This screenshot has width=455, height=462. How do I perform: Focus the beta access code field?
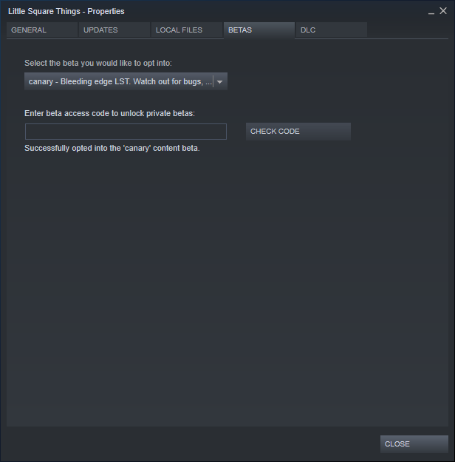pyautogui.click(x=126, y=132)
